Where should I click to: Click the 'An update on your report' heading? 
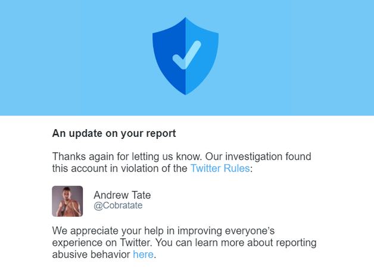[x=114, y=133]
